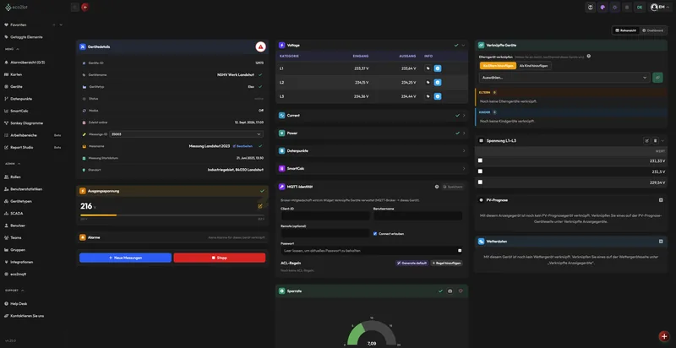Image resolution: width=676 pixels, height=348 pixels.
Task: Click the Neue Messungen button
Action: [125, 258]
